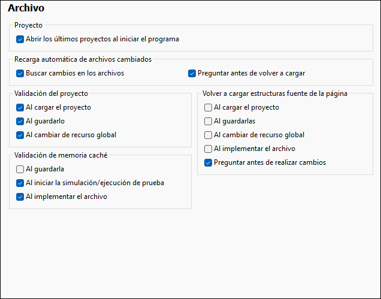Toggle 'Preguntar antes de volver a cargar'
Image resolution: width=381 pixels, height=299 pixels.
click(x=192, y=73)
